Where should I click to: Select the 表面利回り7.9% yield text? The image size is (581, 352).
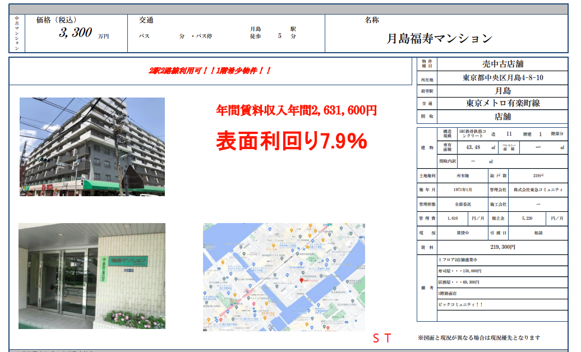pos(291,141)
